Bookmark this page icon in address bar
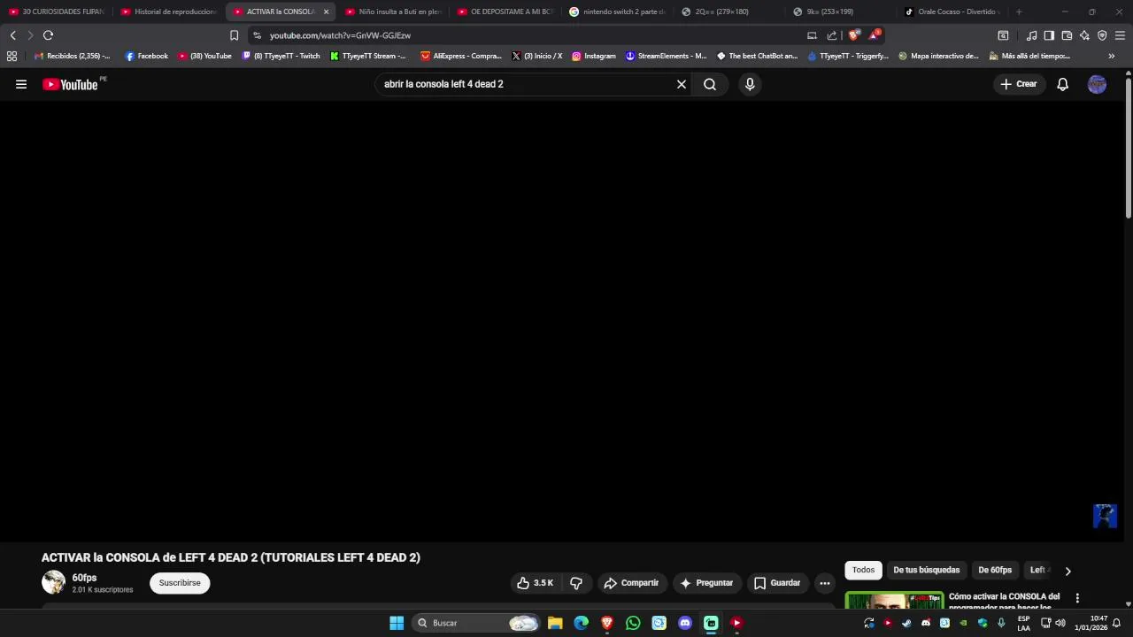1133x637 pixels. [x=234, y=35]
